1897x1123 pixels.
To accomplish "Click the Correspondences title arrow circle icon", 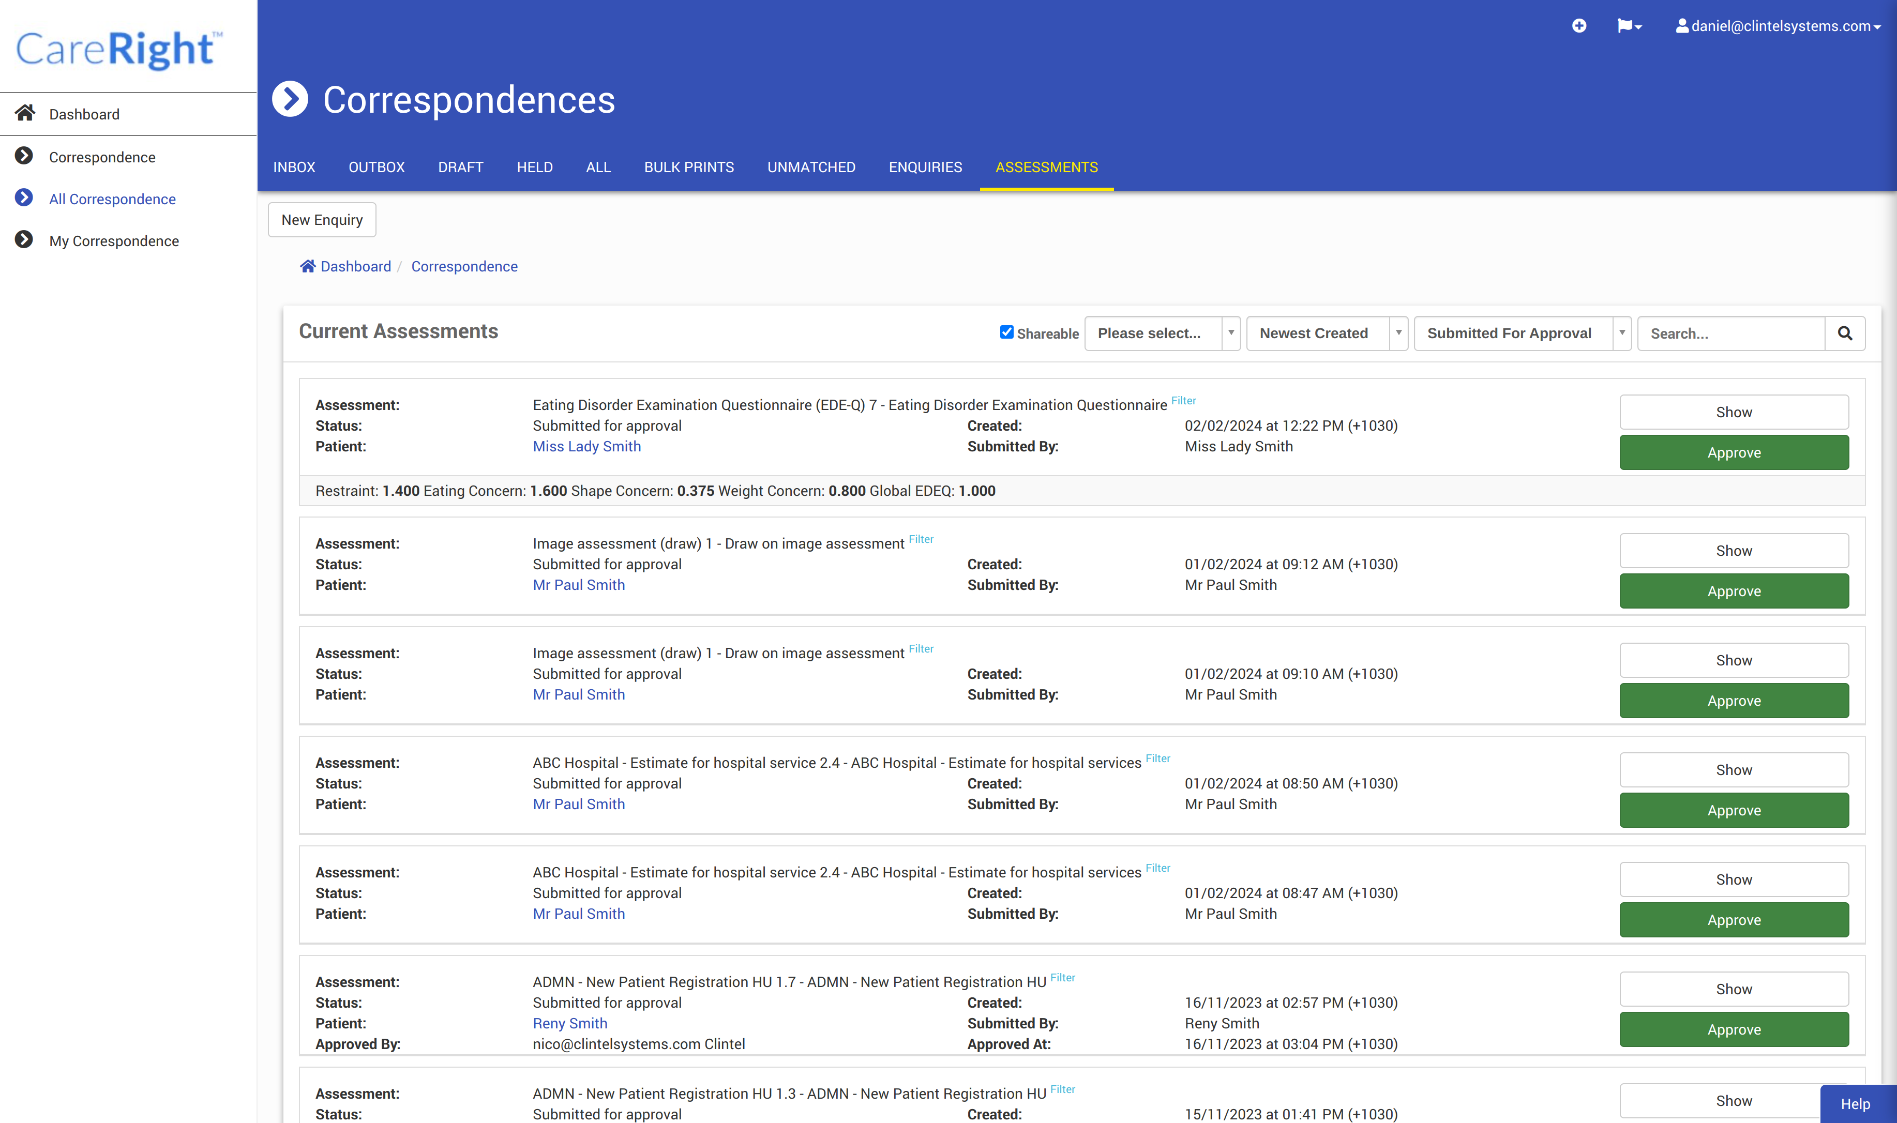I will click(290, 99).
